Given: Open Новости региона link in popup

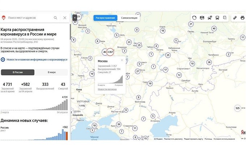Looking at the screenshot, I should click(108, 89).
